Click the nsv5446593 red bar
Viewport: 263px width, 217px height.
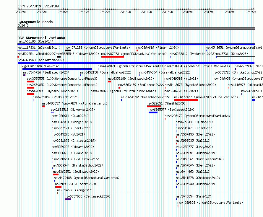pyautogui.click(x=30, y=94)
